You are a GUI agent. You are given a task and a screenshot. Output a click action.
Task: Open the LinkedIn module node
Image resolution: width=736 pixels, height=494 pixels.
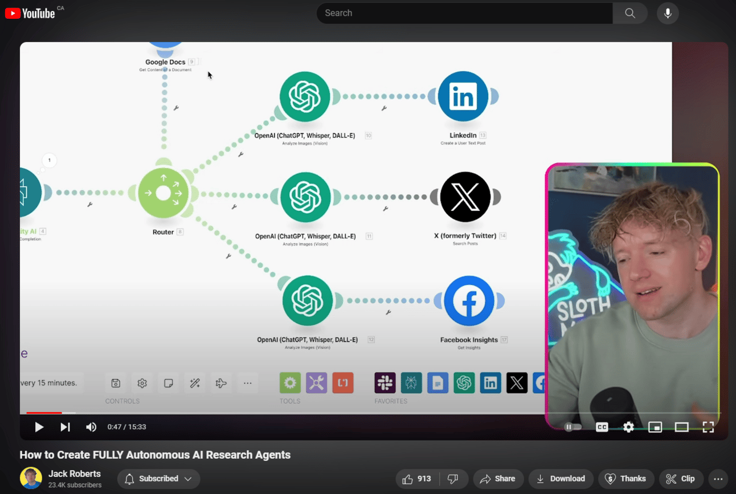463,97
